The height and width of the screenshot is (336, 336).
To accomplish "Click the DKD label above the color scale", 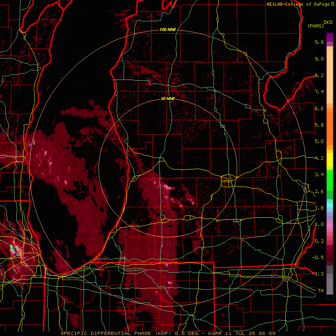I will point(328,22).
